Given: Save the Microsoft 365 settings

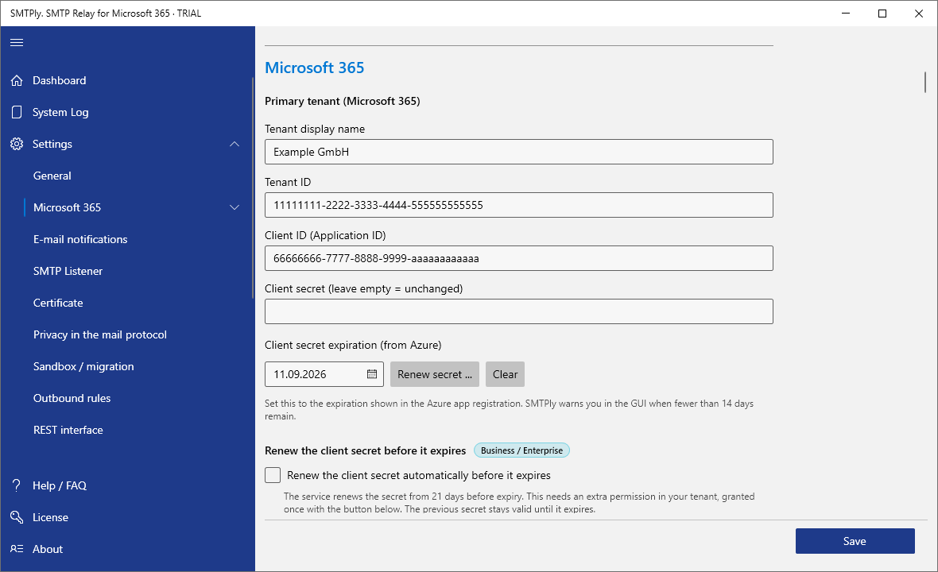Looking at the screenshot, I should click(855, 541).
